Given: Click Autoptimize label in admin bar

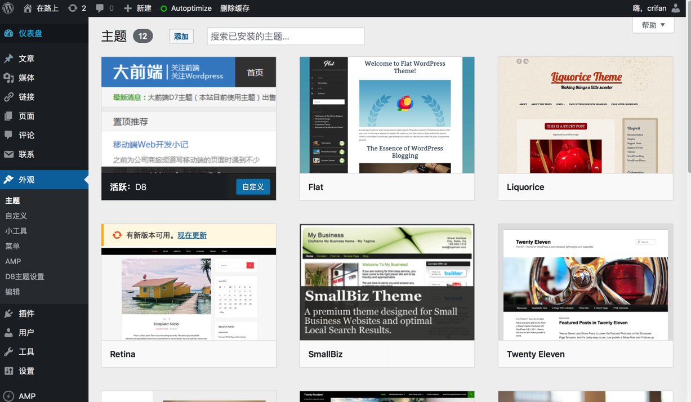Looking at the screenshot, I should tap(191, 8).
